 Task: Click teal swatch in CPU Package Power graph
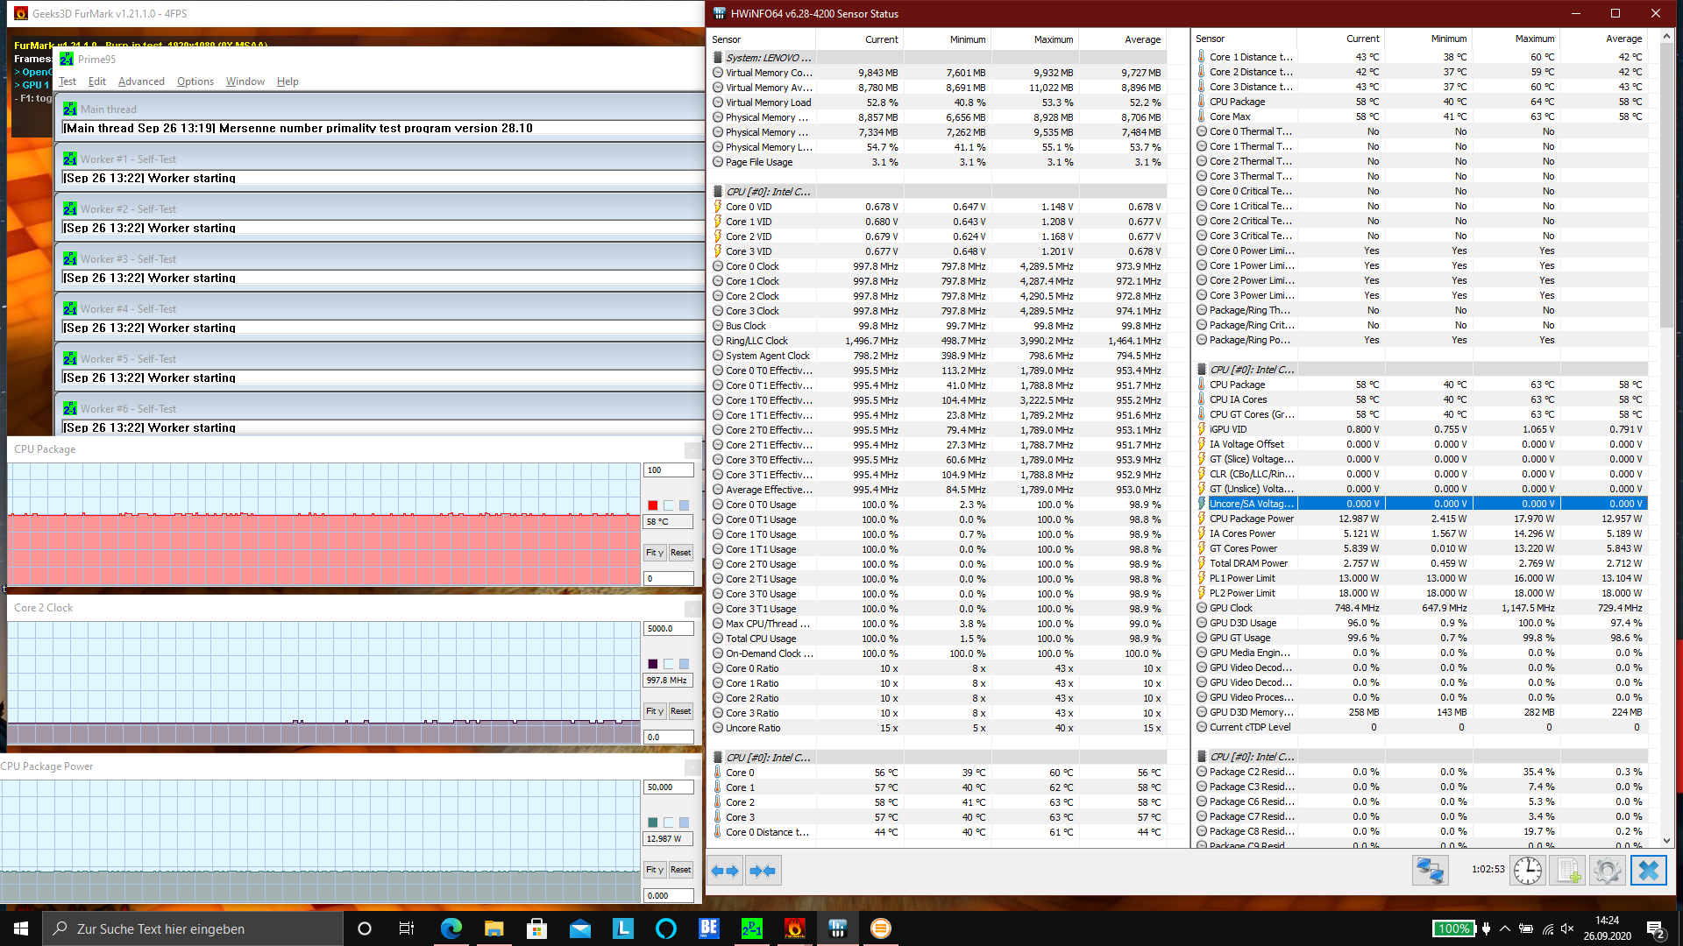(652, 822)
